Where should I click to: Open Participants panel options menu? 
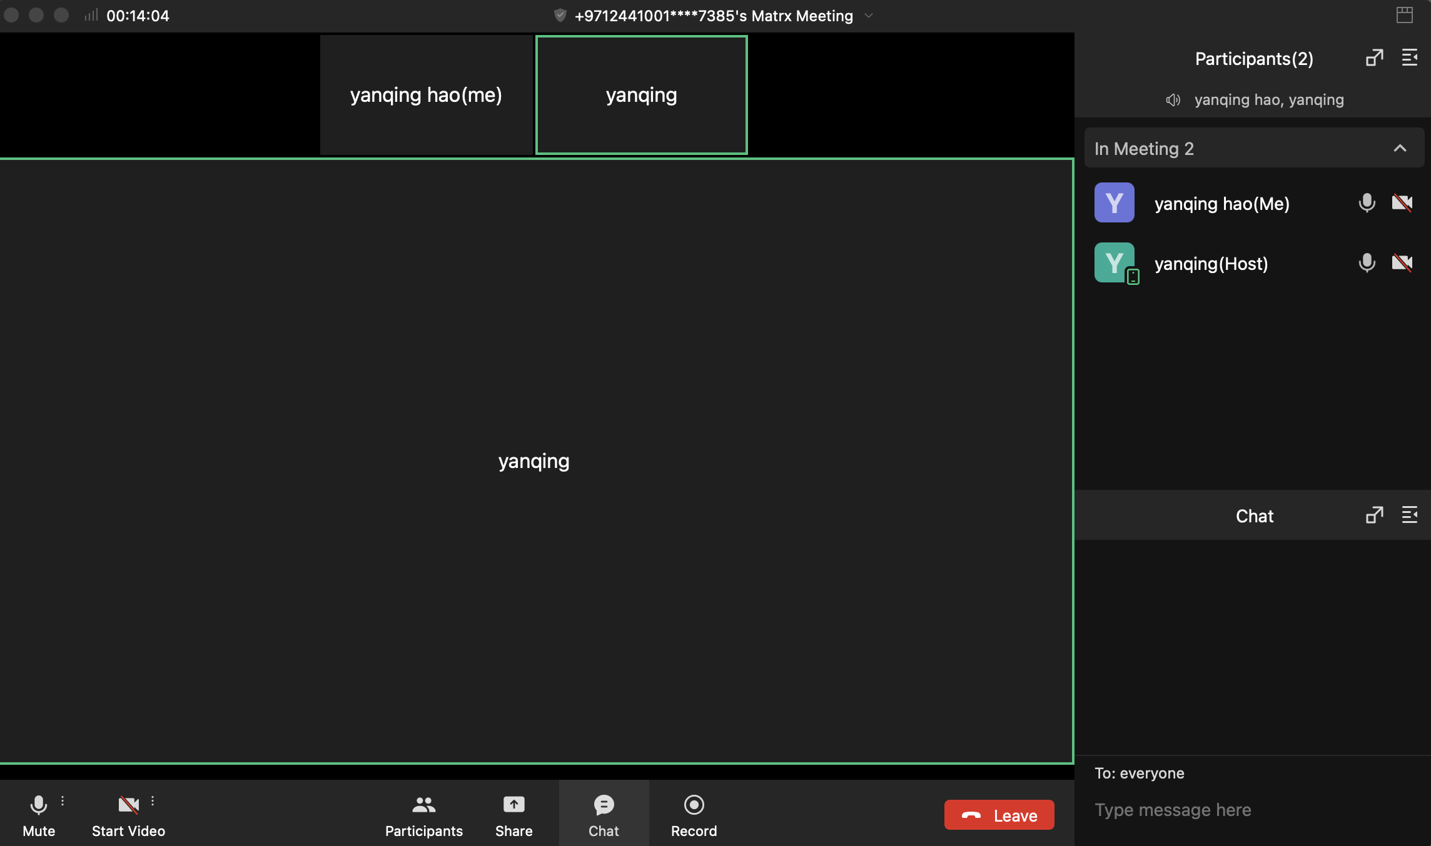(x=1409, y=58)
